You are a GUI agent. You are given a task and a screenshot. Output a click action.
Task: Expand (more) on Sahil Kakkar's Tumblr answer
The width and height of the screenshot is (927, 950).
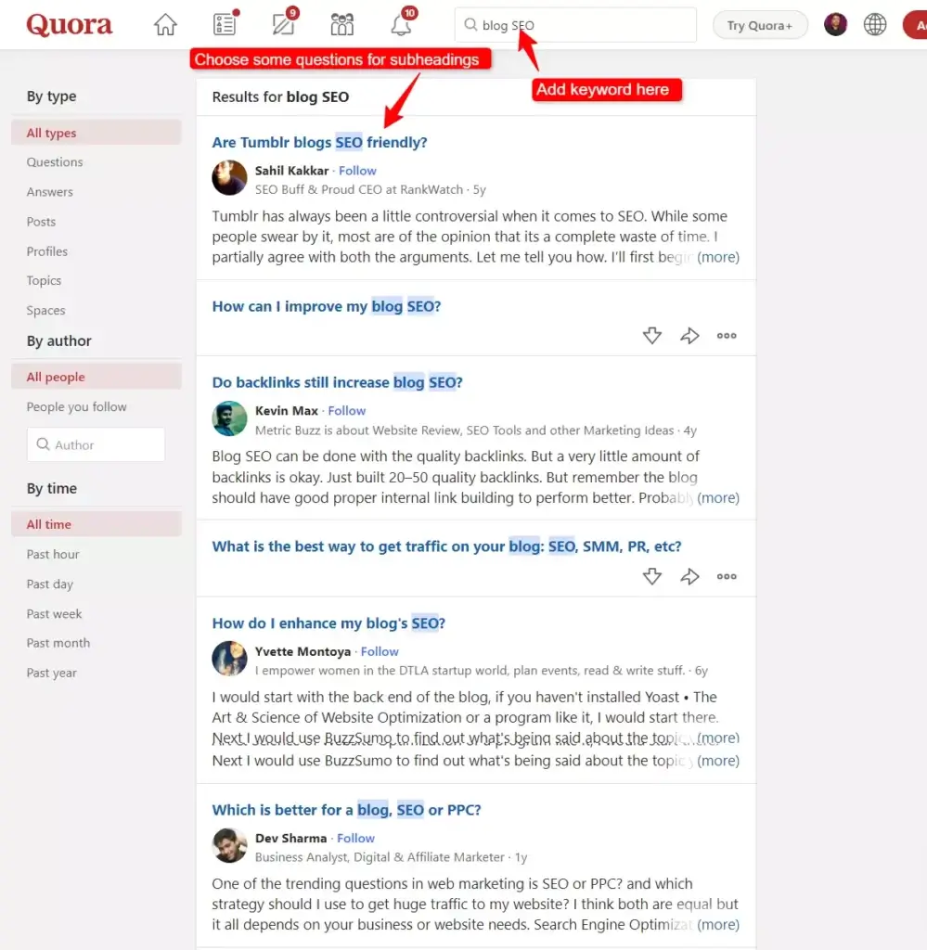(x=718, y=258)
